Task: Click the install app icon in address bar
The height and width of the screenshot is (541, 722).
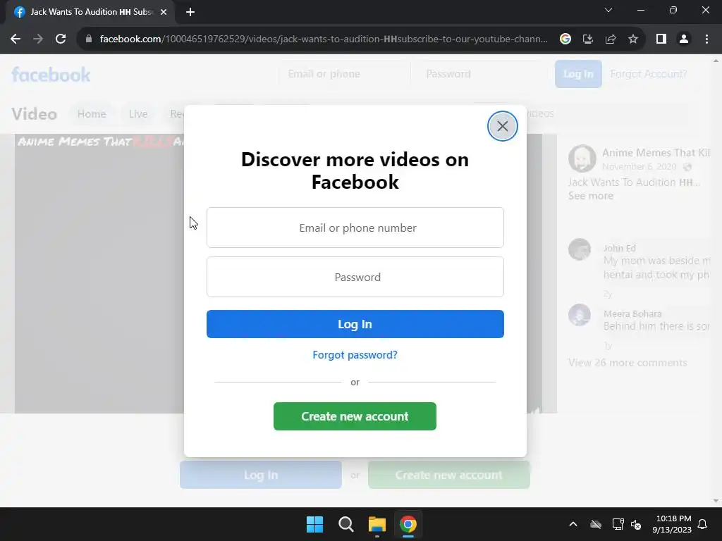Action: coord(588,39)
